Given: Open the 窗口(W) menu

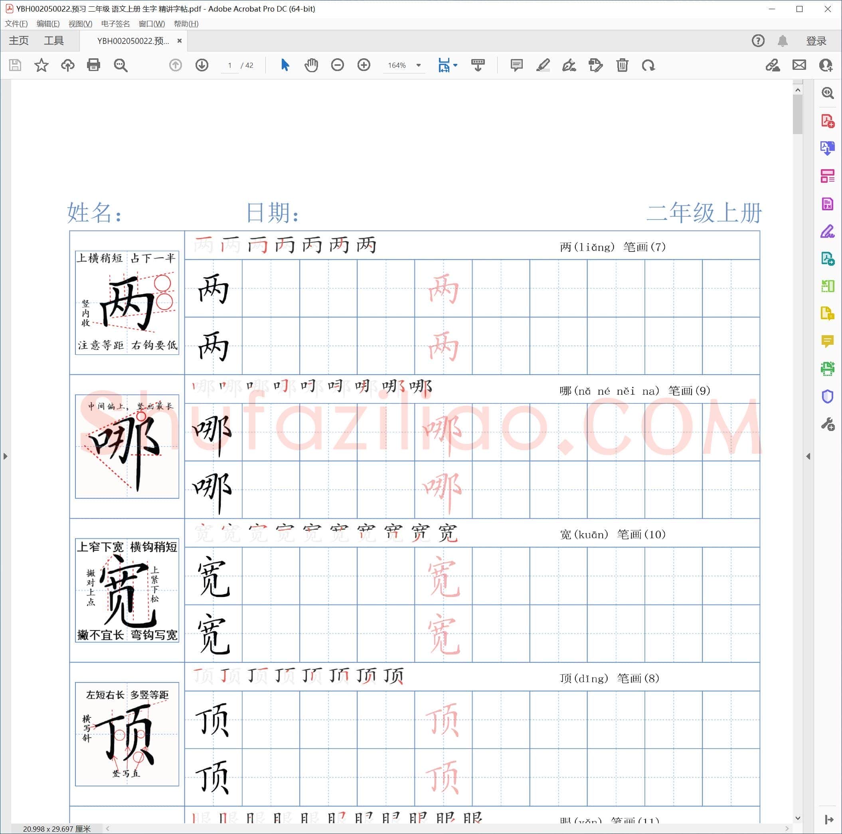Looking at the screenshot, I should [152, 24].
